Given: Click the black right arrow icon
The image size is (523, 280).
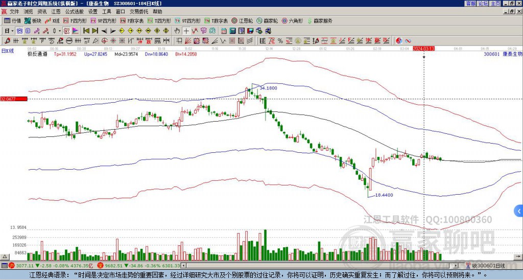Looking at the screenshot, I should [113, 31].
